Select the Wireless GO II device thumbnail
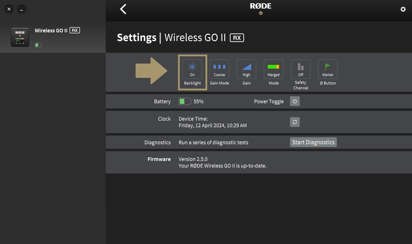 pyautogui.click(x=20, y=37)
